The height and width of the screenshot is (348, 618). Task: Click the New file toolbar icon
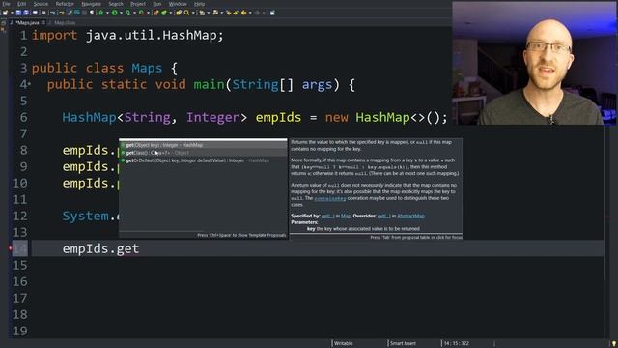tap(5, 13)
